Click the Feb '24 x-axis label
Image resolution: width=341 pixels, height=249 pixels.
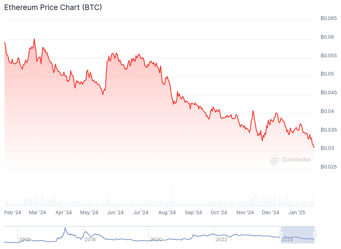point(13,212)
